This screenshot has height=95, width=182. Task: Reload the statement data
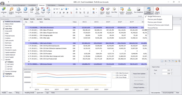(25, 9)
